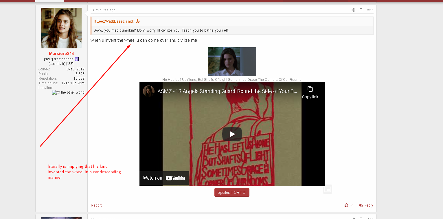The image size is (443, 219).
Task: Click picture-in-picture icon below the video
Action: click(x=328, y=189)
